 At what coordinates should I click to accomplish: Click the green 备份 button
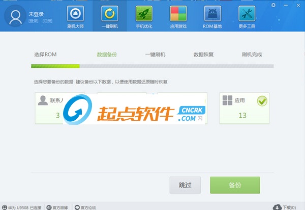pos(235,185)
